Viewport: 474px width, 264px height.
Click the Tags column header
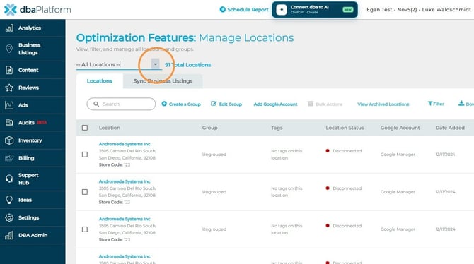tap(277, 128)
